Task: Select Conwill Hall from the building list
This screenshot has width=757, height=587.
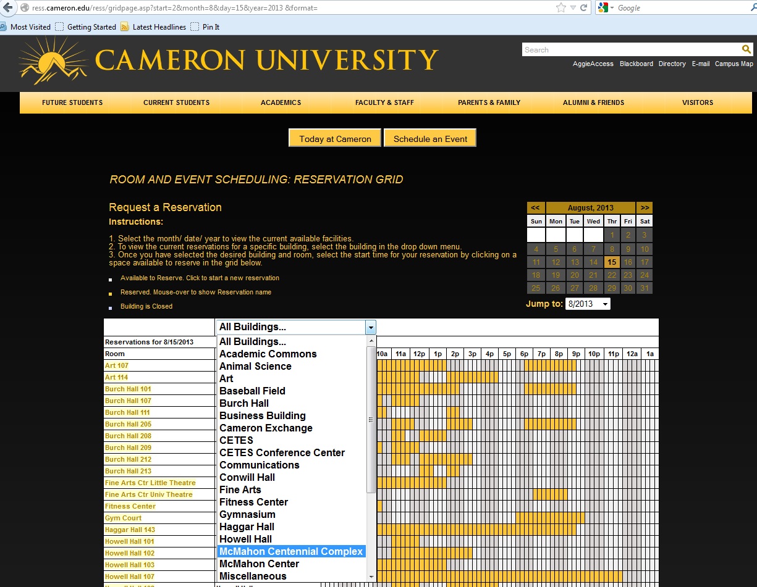Action: [291, 477]
